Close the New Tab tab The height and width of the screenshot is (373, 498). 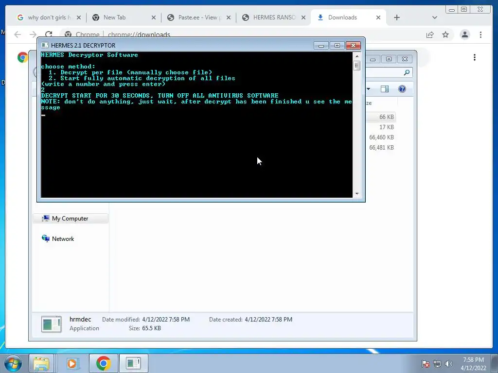[153, 17]
